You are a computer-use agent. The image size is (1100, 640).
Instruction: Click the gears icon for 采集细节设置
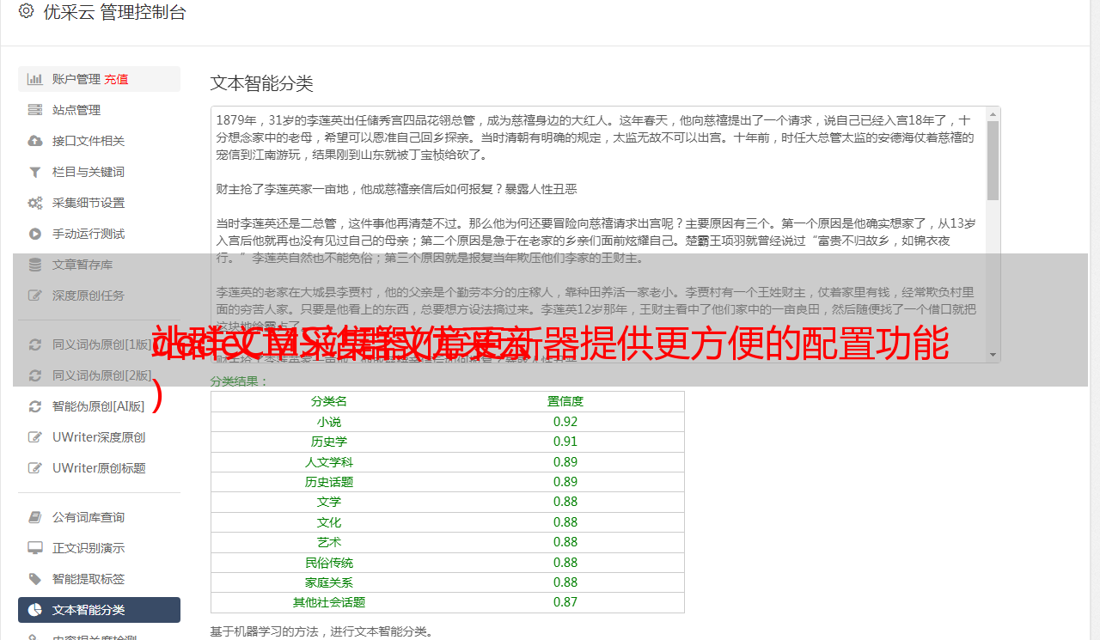35,203
